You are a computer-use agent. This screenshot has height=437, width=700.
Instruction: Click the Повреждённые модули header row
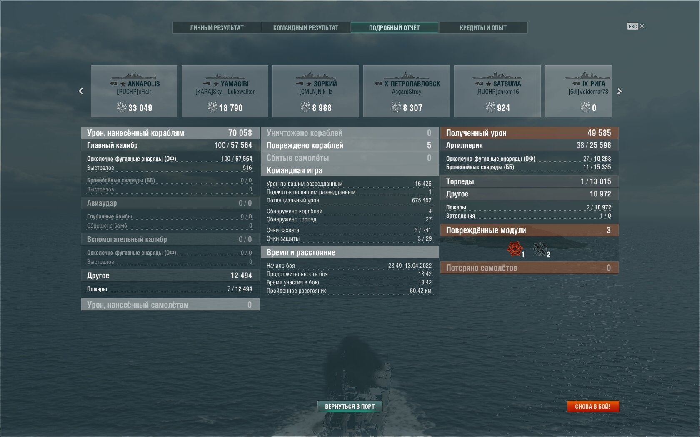point(529,230)
